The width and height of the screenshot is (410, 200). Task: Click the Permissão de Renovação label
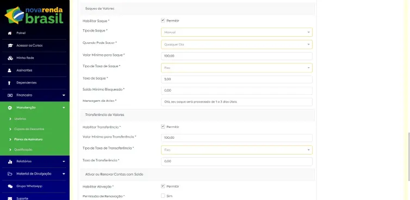pyautogui.click(x=103, y=196)
